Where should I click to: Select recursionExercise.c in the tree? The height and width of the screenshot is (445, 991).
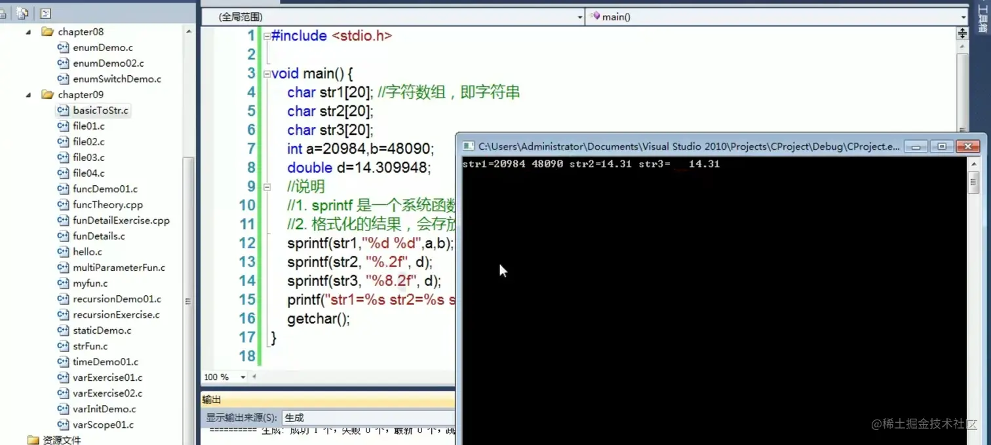[x=116, y=314]
